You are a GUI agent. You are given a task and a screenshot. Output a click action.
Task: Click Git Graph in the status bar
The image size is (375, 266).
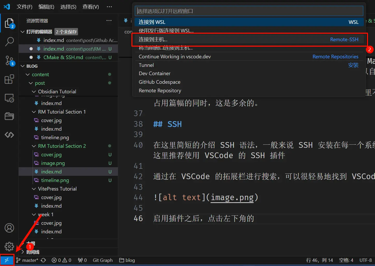(103, 260)
